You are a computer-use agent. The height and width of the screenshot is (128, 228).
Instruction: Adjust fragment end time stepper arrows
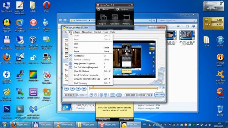tap(151, 95)
